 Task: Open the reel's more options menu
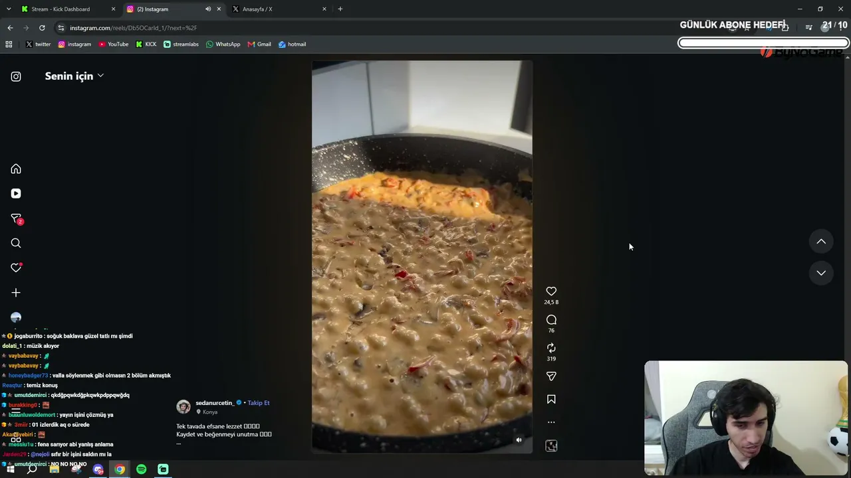pyautogui.click(x=551, y=422)
